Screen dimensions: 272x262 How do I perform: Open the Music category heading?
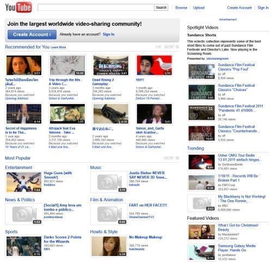[x=96, y=168]
